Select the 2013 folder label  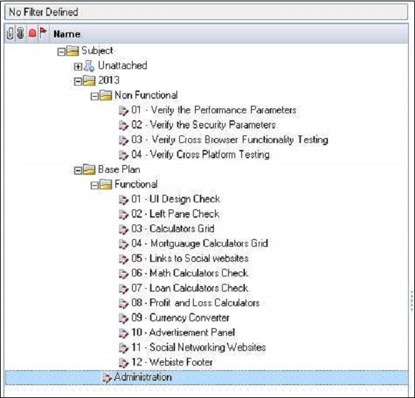coord(109,80)
